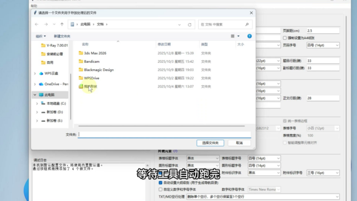Image resolution: width=357 pixels, height=201 pixels.
Task: Click the 自用 folder icon in sidebar
Action: pos(44,62)
